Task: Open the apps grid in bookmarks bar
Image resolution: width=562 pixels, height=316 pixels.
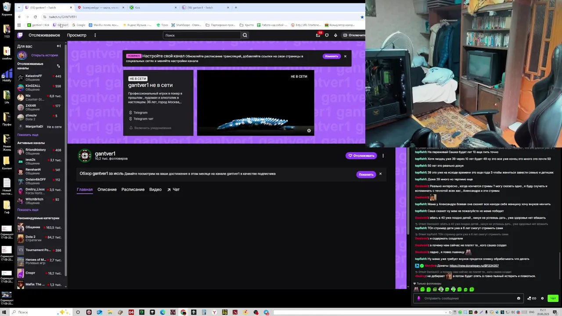Action: point(19,25)
